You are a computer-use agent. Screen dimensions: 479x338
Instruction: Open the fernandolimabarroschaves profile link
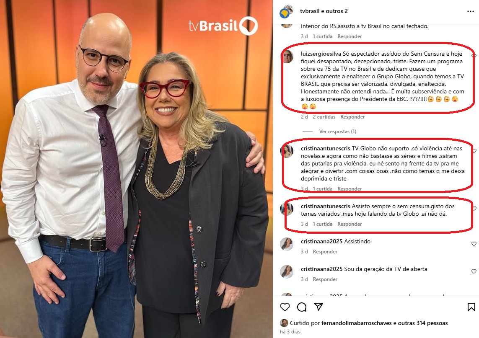click(x=356, y=323)
